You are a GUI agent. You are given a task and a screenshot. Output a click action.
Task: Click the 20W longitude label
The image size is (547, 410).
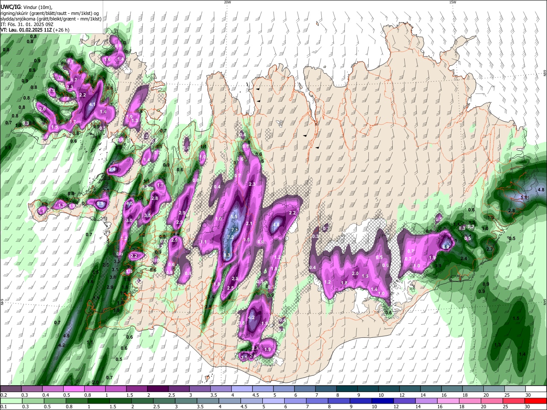(227, 2)
